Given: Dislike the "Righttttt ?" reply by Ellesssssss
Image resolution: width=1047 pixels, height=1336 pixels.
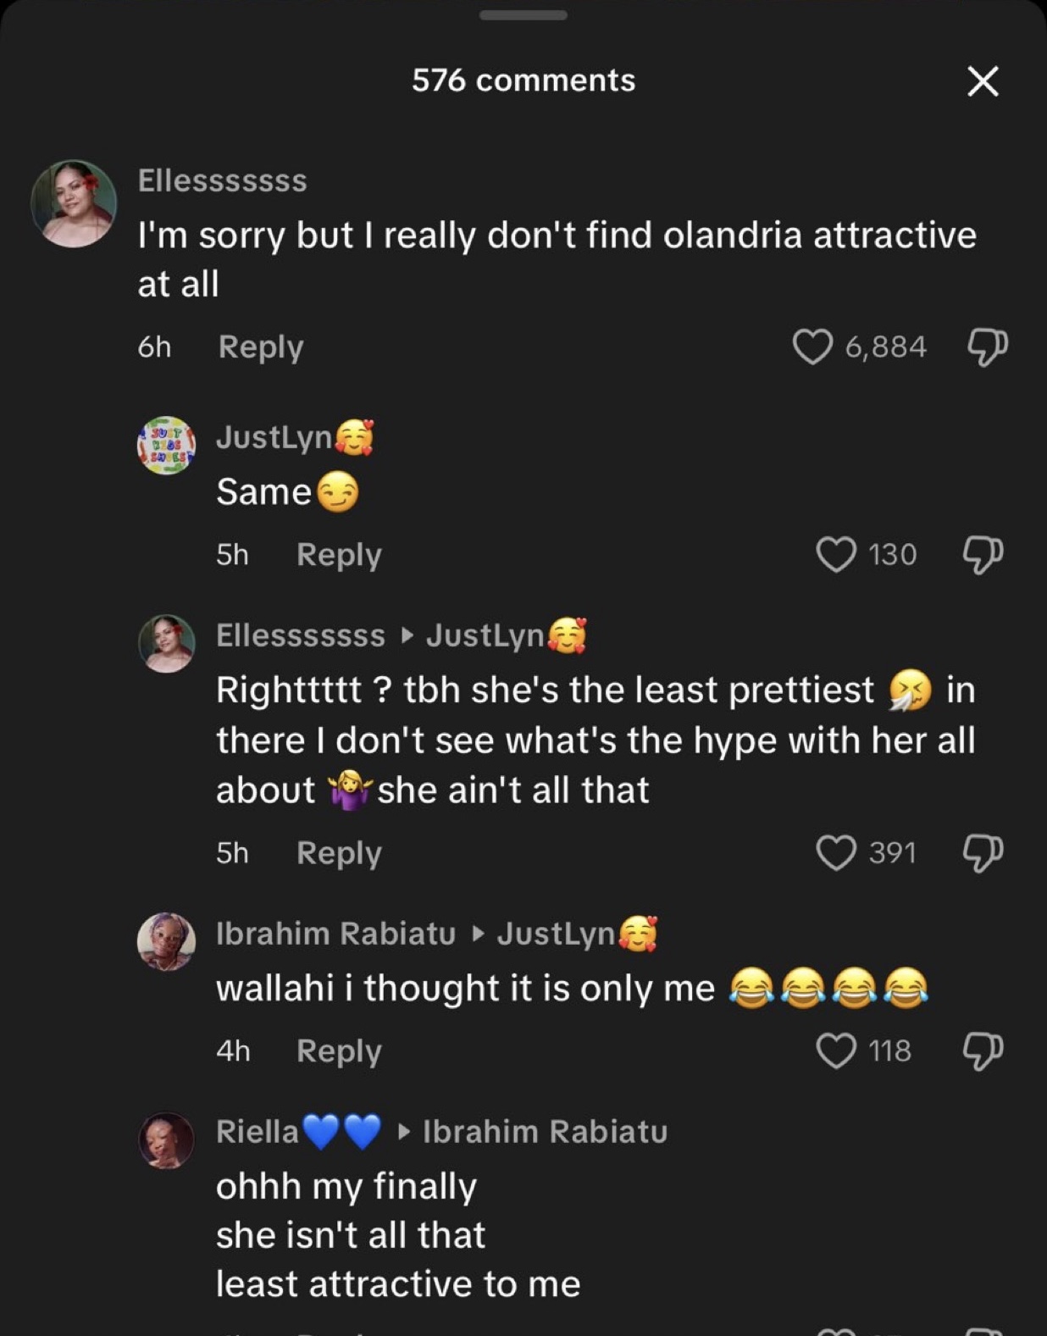Looking at the screenshot, I should pos(983,853).
